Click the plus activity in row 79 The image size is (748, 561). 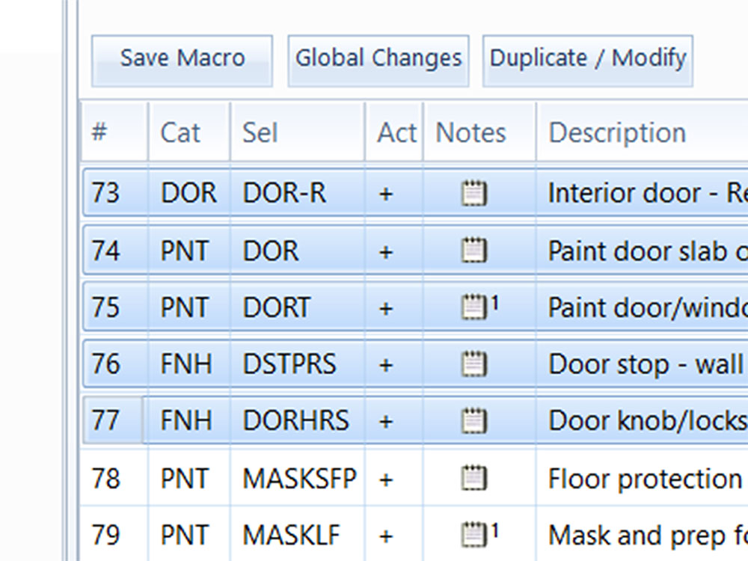pos(386,535)
